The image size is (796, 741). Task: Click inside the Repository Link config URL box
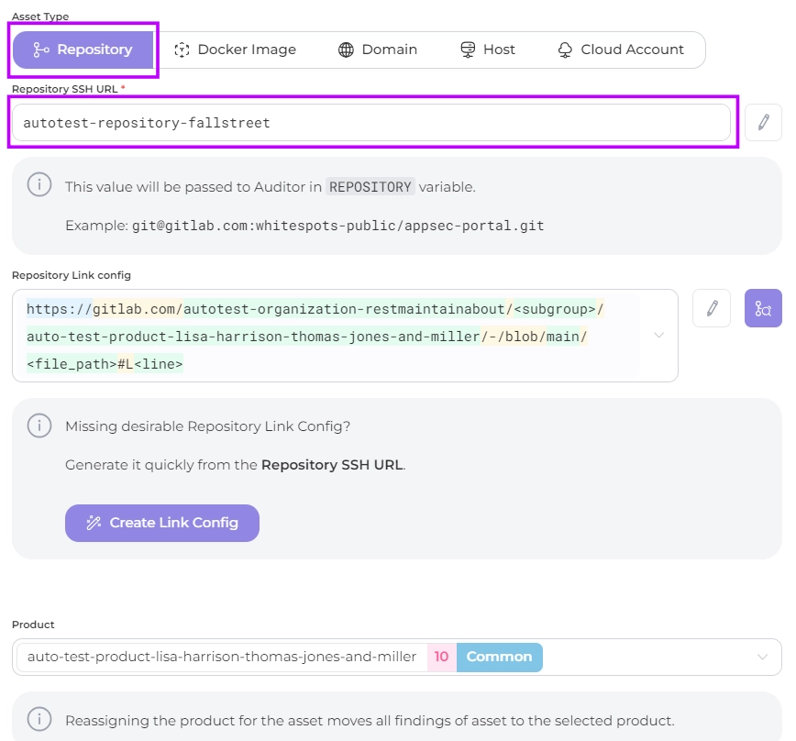pos(330,336)
